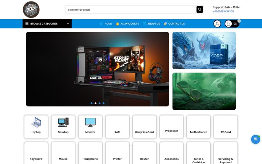Call support number +8801895434930

click(223, 11)
